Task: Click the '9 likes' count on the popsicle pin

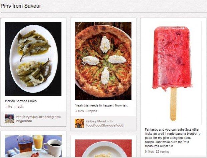Action: click(x=149, y=152)
